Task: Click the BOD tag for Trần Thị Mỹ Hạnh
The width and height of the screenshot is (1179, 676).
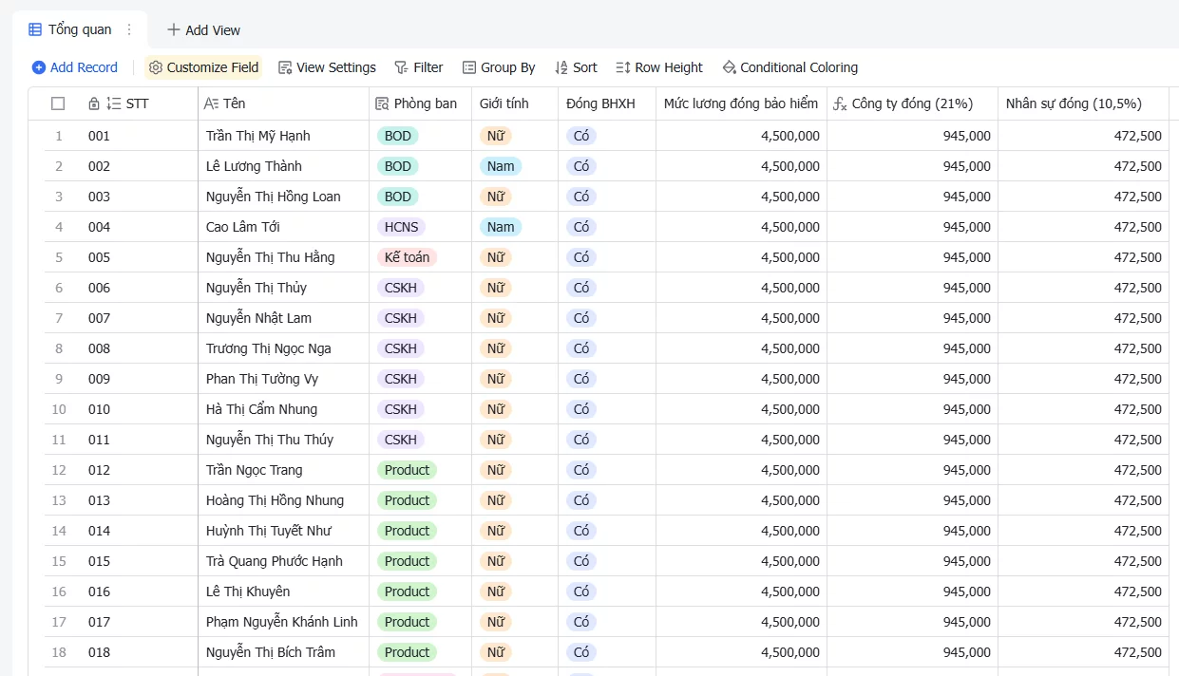Action: tap(398, 136)
